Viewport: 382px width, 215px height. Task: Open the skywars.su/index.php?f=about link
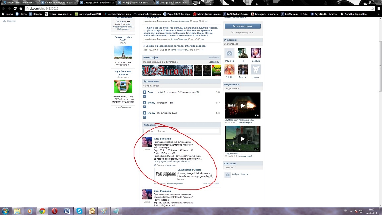pyautogui.click(x=172, y=161)
